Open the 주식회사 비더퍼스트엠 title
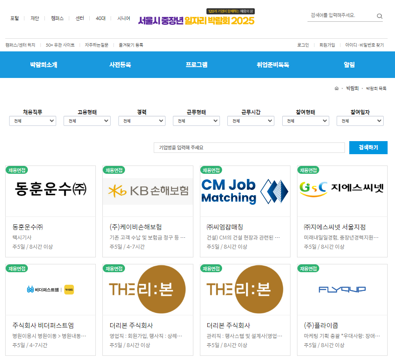395x358 pixels. tap(43, 325)
